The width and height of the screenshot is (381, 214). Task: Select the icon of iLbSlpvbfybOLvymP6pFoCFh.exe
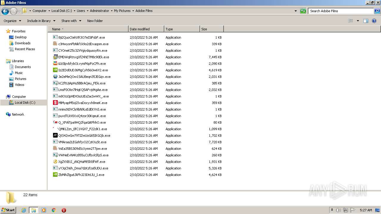(x=55, y=64)
